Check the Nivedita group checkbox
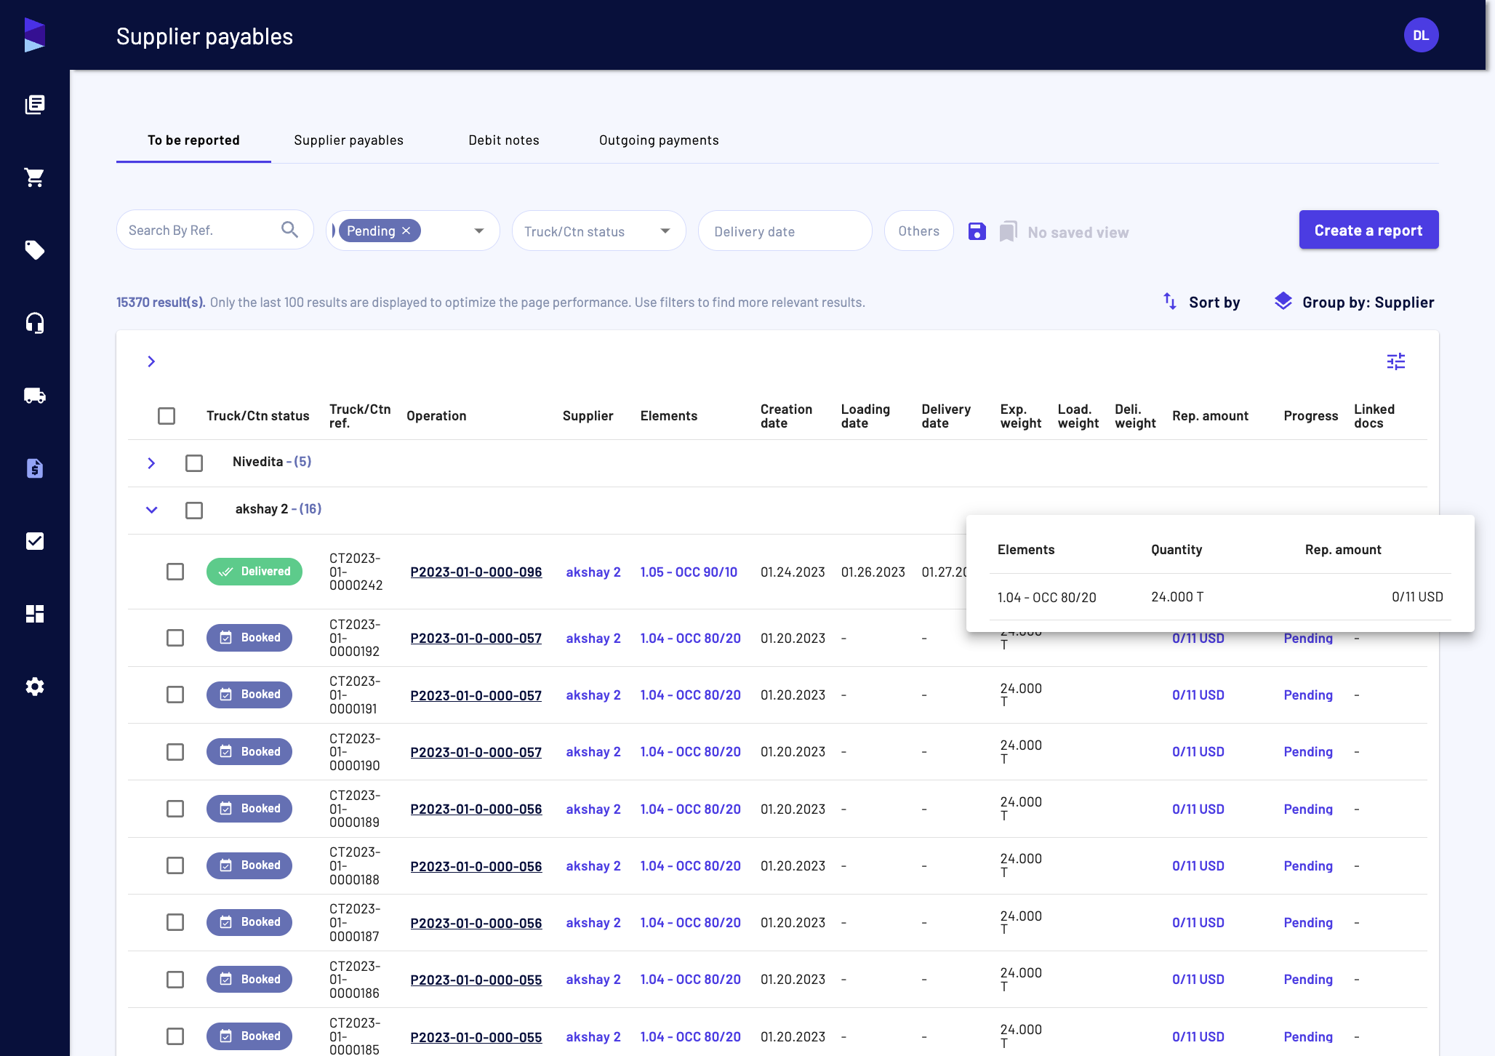Screen dimensions: 1495x1056 coord(194,463)
